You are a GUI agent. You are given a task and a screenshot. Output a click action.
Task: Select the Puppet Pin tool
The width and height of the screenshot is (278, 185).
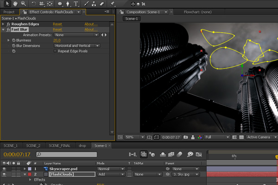[112, 4]
